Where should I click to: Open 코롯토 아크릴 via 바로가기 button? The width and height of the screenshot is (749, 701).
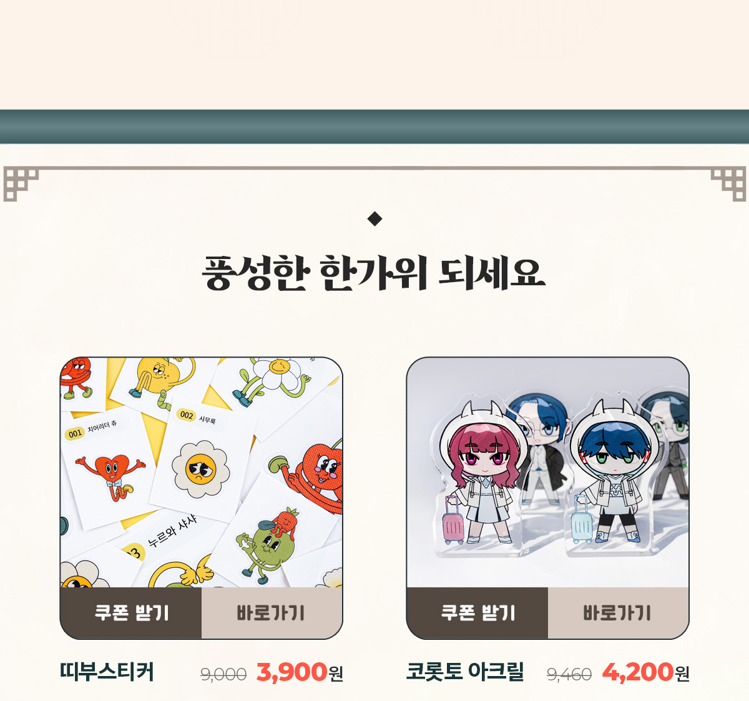(618, 613)
